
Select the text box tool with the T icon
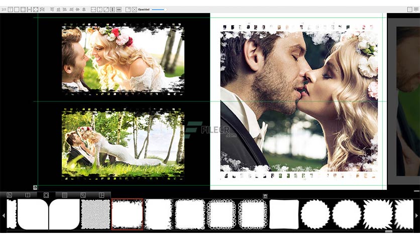pos(10,10)
